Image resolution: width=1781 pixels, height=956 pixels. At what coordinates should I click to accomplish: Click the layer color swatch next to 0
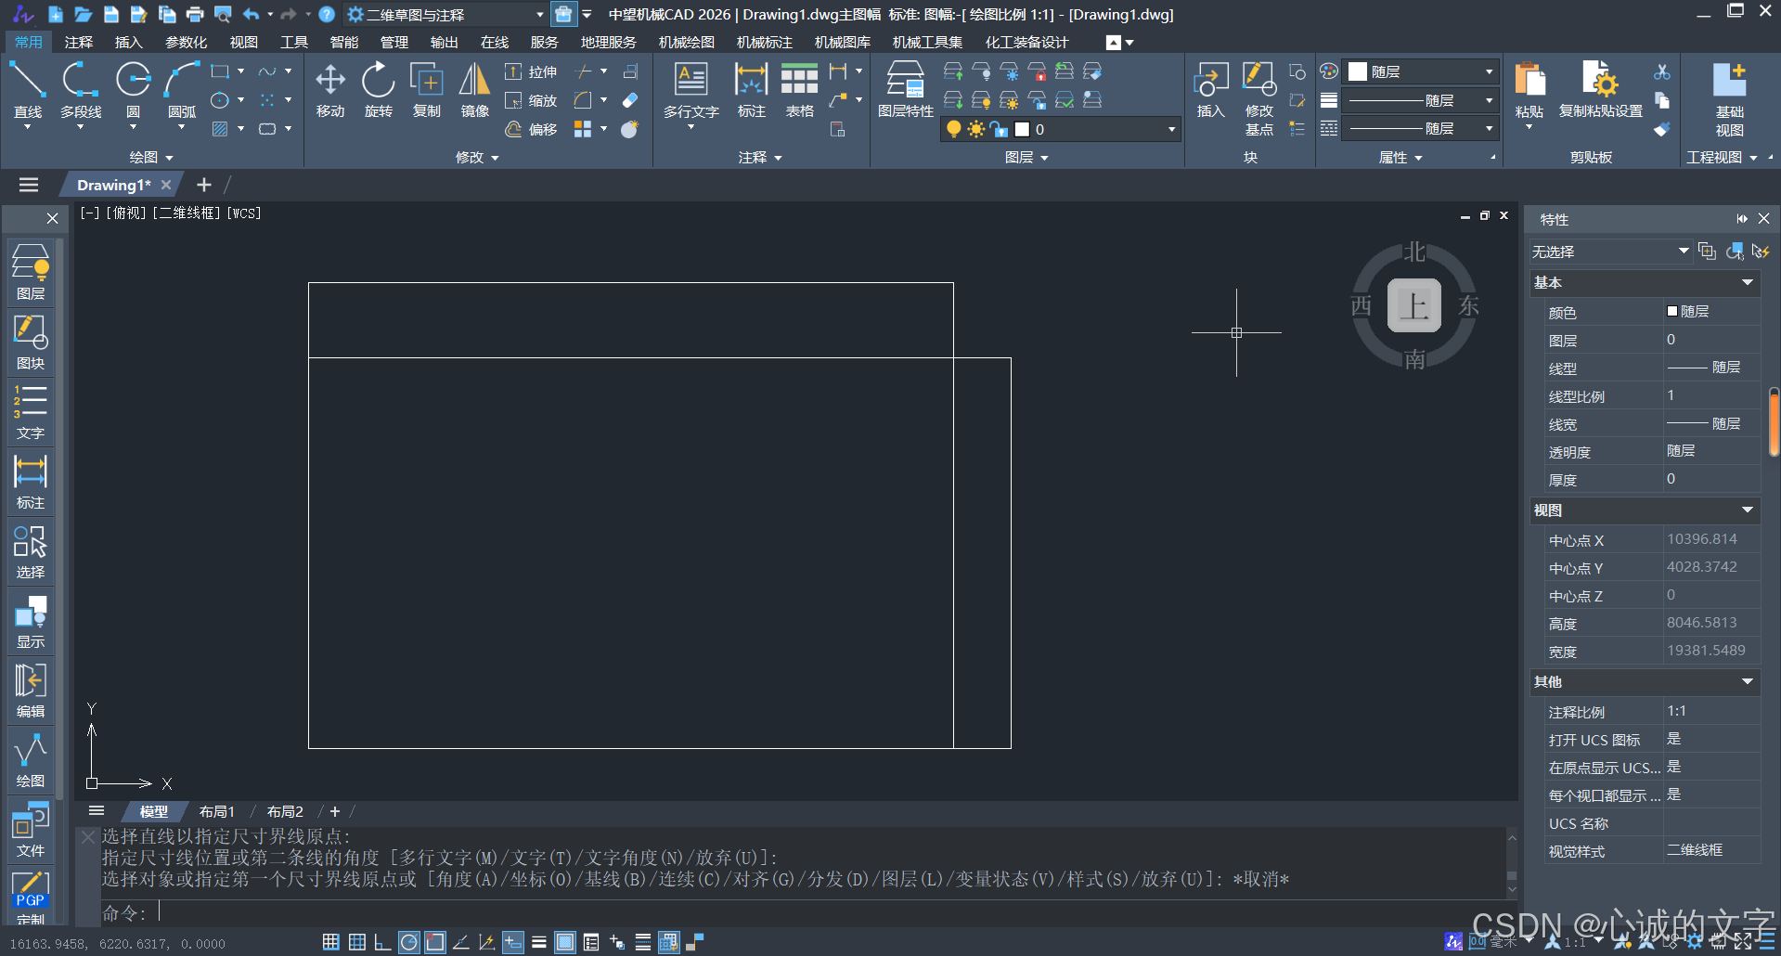coord(1021,129)
